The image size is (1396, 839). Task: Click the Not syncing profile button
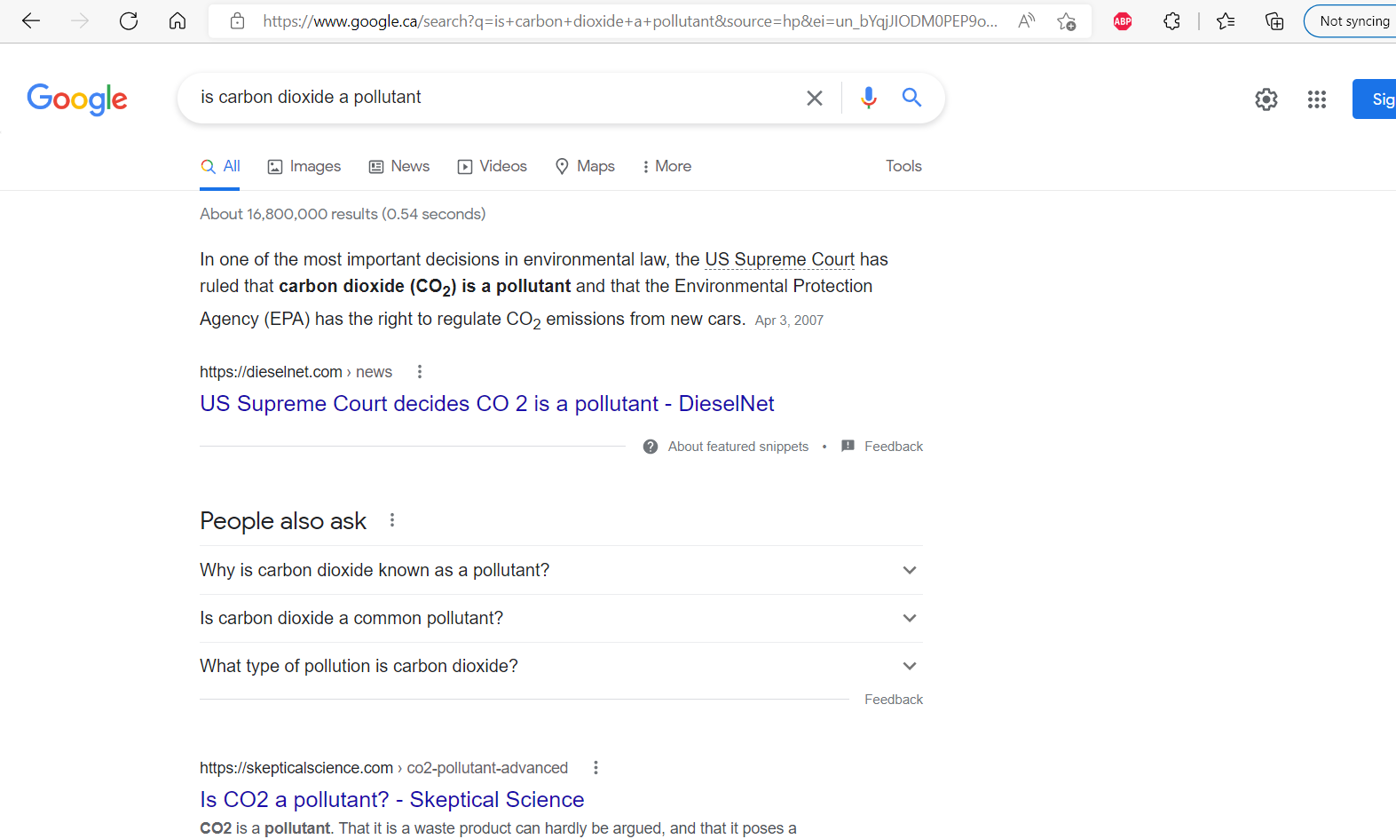(1350, 21)
